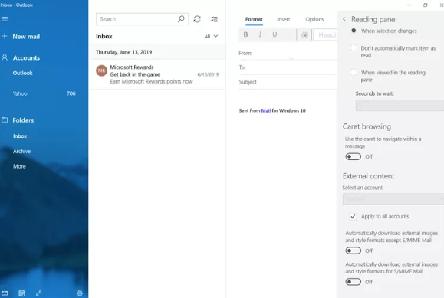Click the Accounts heading
This screenshot has width=444, height=298.
[26, 57]
